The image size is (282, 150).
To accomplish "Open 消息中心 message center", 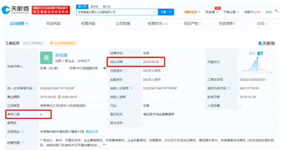I will point(252,12).
